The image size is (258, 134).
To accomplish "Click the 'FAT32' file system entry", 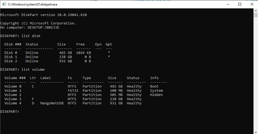I will tap(73, 91).
